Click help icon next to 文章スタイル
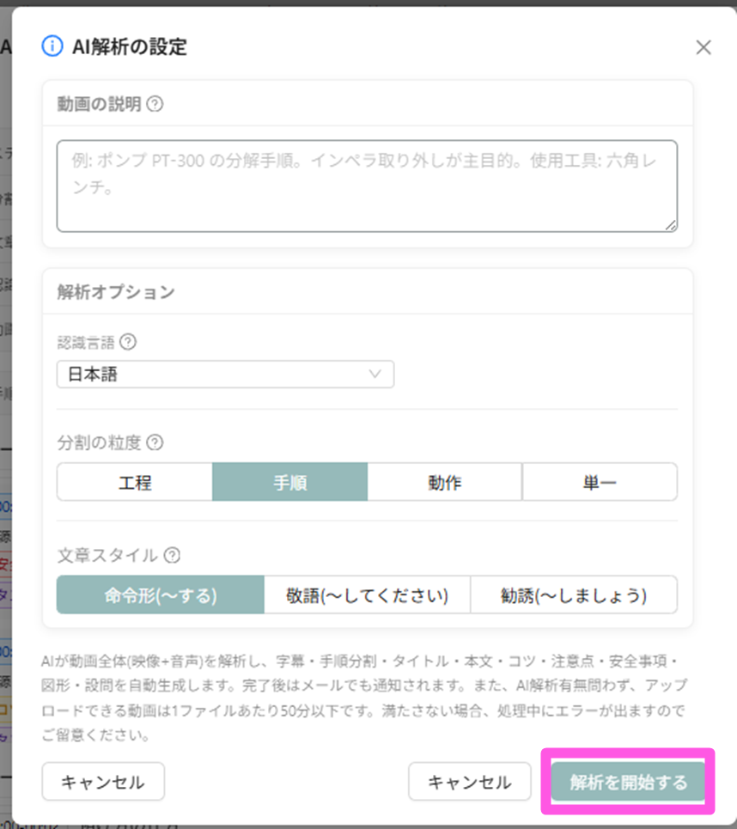Viewport: 737px width, 829px height. pyautogui.click(x=172, y=555)
